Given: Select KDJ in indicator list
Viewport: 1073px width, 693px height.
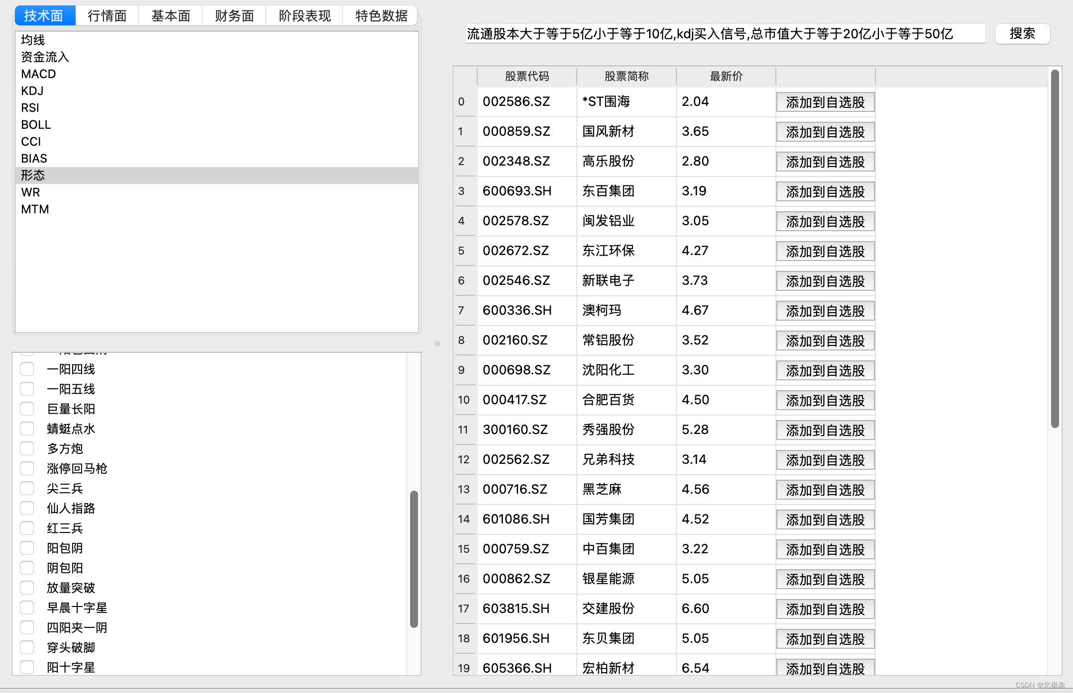Looking at the screenshot, I should [32, 91].
